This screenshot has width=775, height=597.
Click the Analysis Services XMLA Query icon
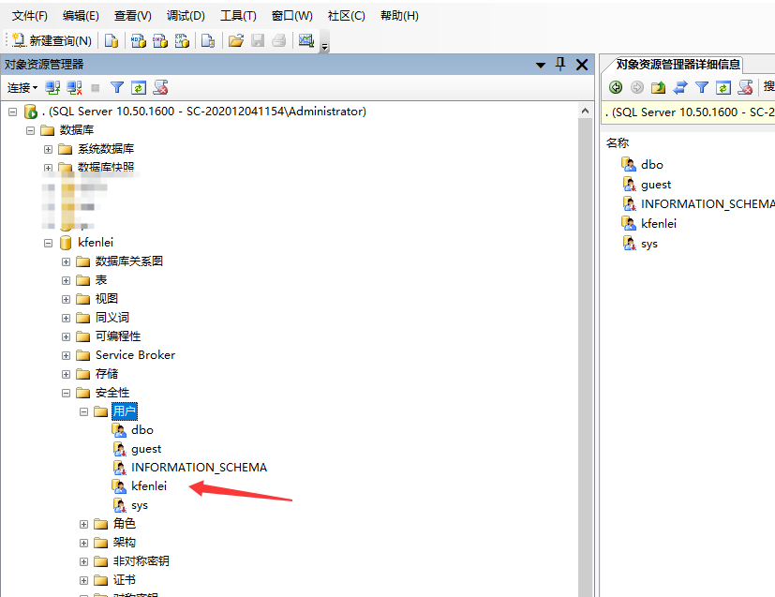point(182,40)
